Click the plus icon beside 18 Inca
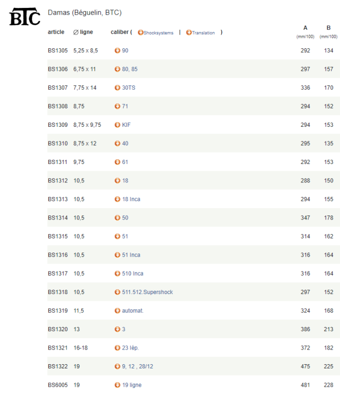This screenshot has height=393, width=340. pos(117,199)
